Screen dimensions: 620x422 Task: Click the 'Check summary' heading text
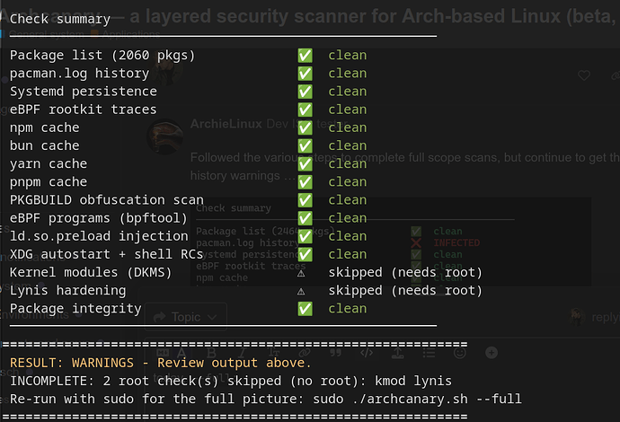pyautogui.click(x=59, y=19)
